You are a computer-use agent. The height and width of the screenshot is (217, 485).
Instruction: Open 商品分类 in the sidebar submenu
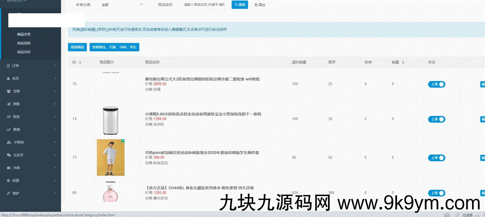(x=23, y=34)
